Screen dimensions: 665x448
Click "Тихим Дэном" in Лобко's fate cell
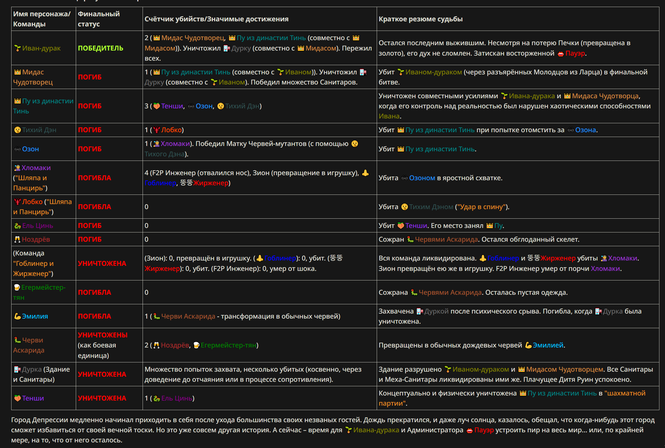click(x=431, y=207)
